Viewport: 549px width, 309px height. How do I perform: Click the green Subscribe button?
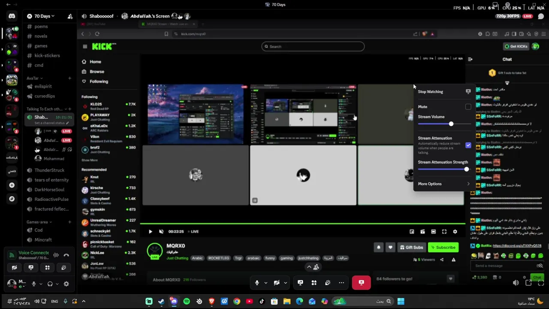(443, 247)
